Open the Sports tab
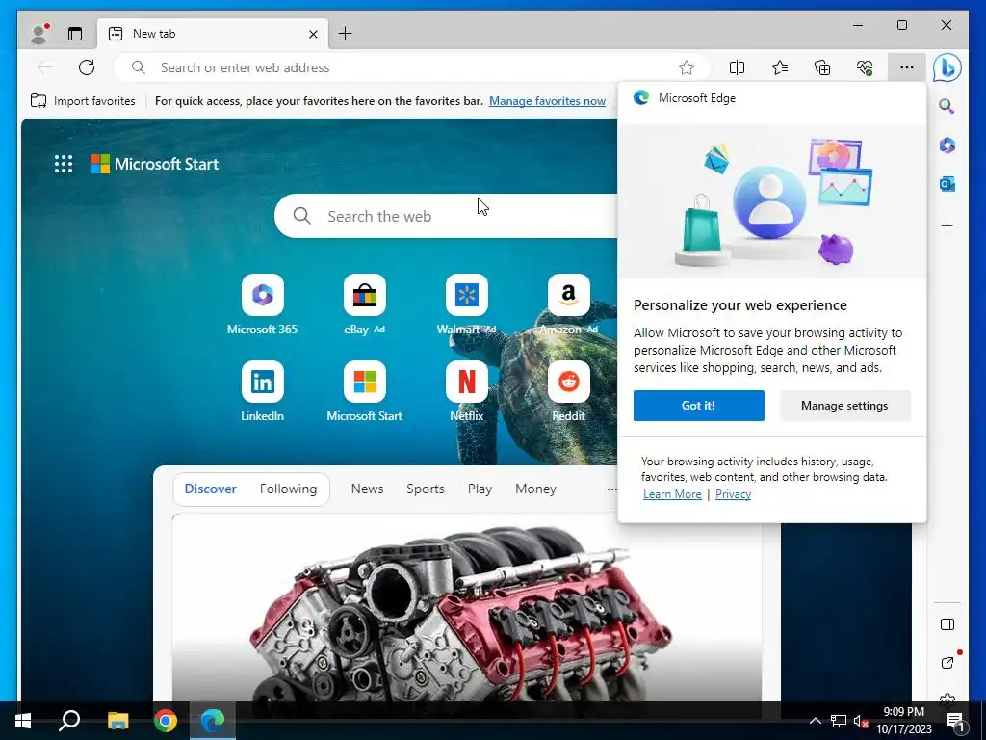This screenshot has width=986, height=740. tap(425, 489)
